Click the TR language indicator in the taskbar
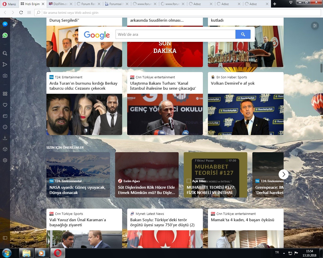 tap(277, 252)
